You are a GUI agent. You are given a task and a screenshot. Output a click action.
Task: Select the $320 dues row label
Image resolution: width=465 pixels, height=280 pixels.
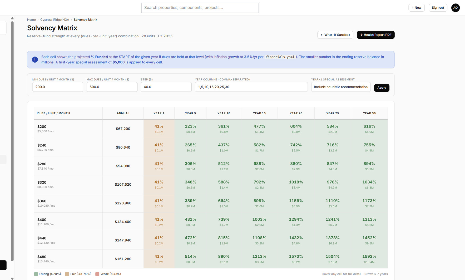coord(42,182)
